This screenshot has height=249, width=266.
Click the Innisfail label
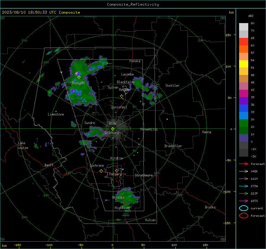pyautogui.click(x=119, y=107)
